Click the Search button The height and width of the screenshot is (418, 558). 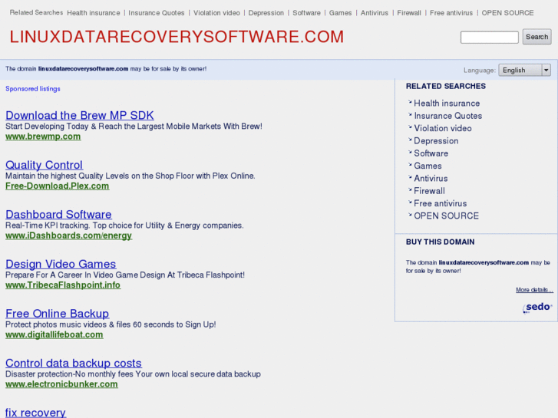[x=537, y=37]
